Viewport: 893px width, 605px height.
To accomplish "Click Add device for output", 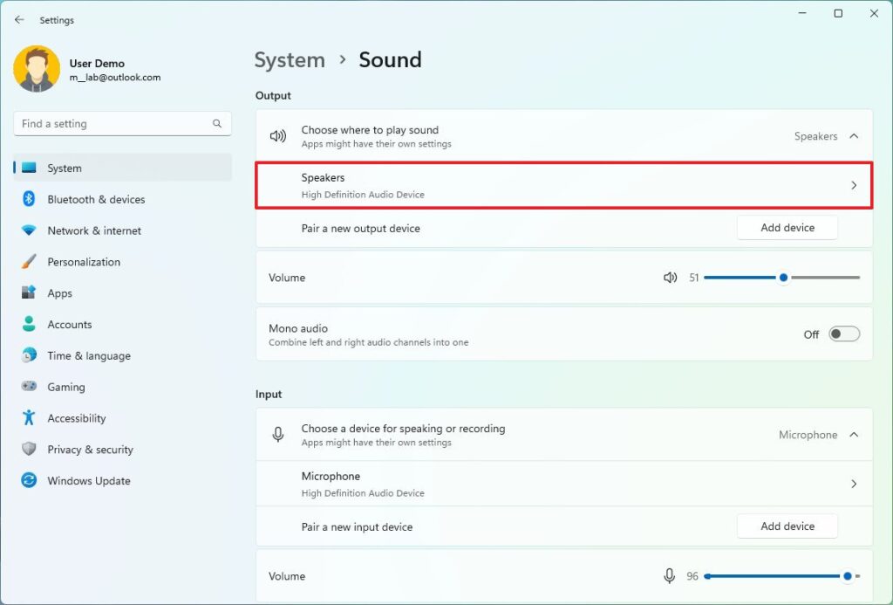I will click(x=787, y=227).
